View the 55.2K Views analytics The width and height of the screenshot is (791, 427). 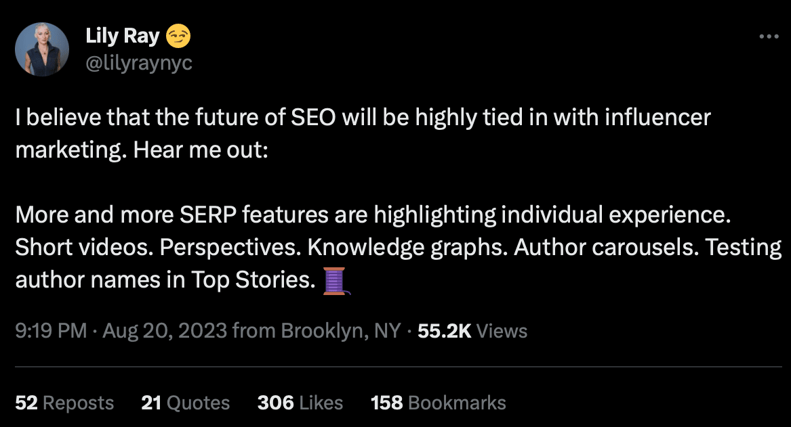pos(472,331)
